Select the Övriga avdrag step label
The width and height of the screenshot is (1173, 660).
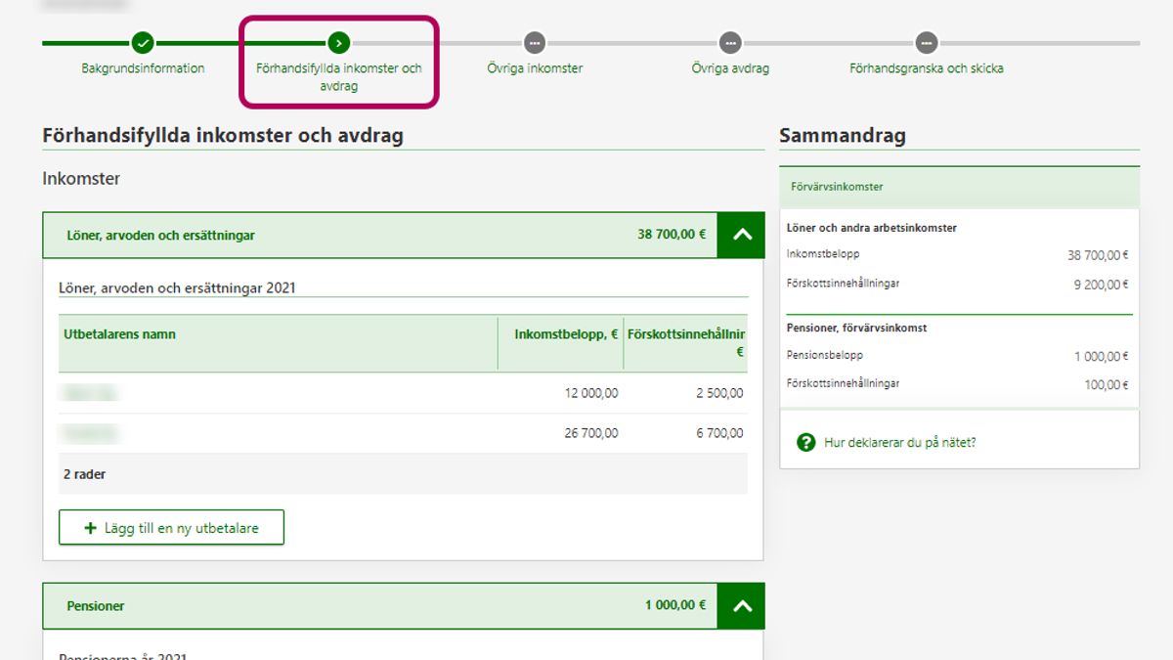(x=730, y=68)
